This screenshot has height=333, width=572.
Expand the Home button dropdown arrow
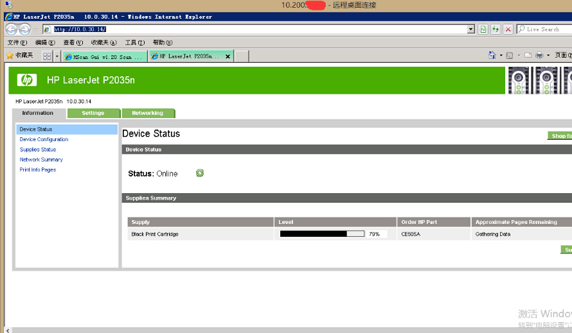501,55
